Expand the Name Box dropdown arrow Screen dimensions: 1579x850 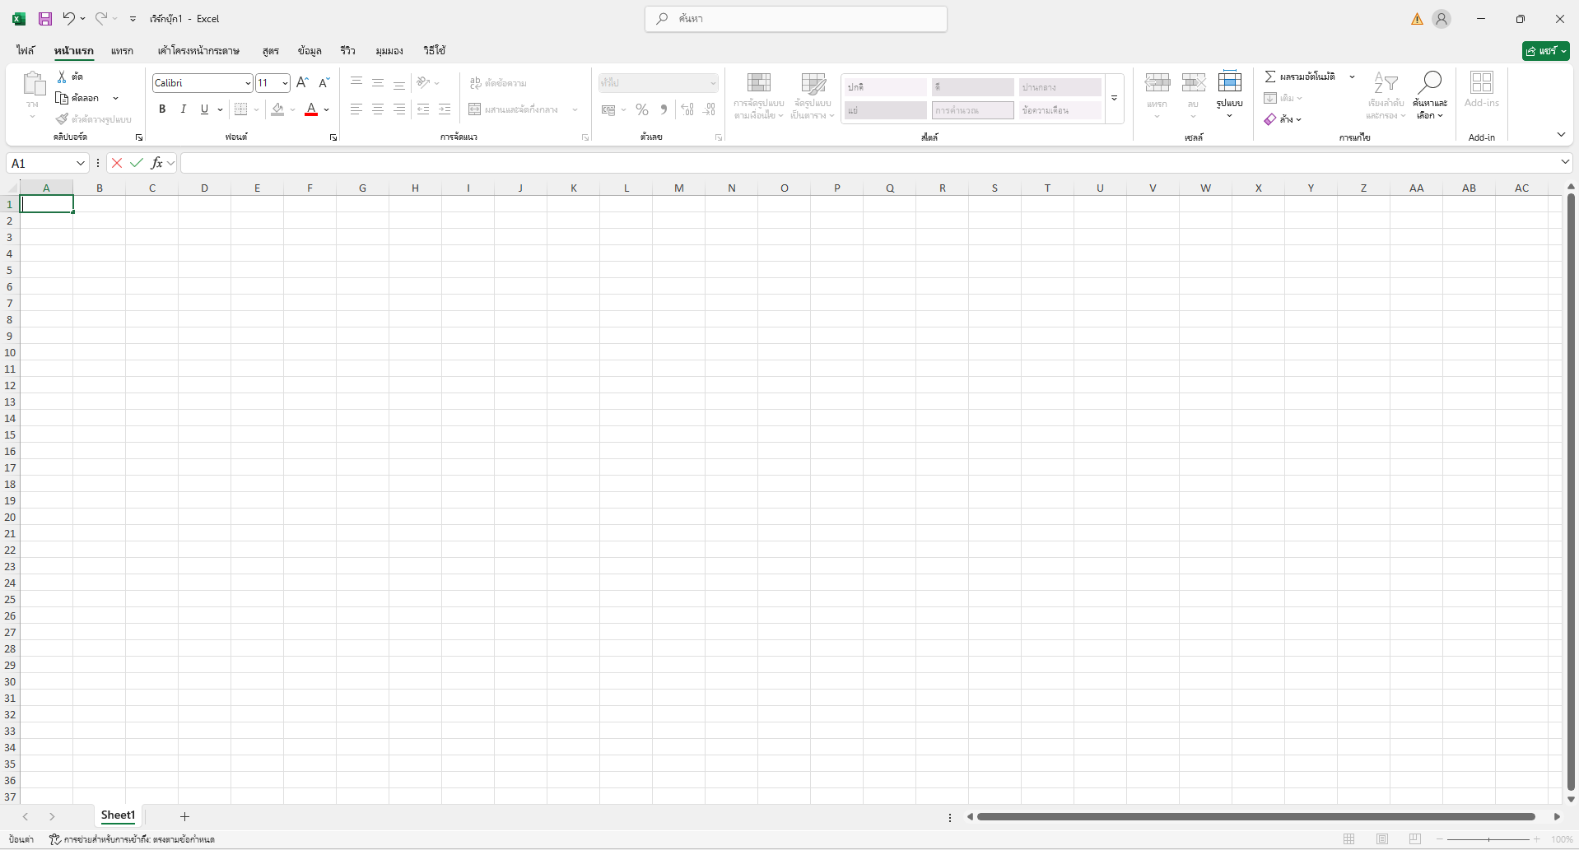(x=81, y=163)
